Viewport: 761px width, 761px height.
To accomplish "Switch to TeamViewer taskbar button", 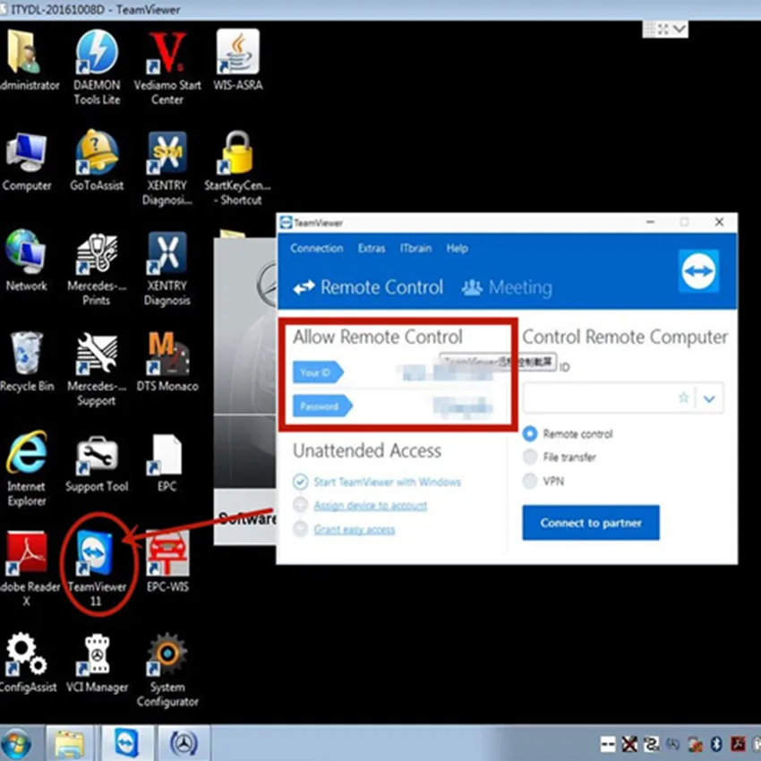I will pos(126,743).
